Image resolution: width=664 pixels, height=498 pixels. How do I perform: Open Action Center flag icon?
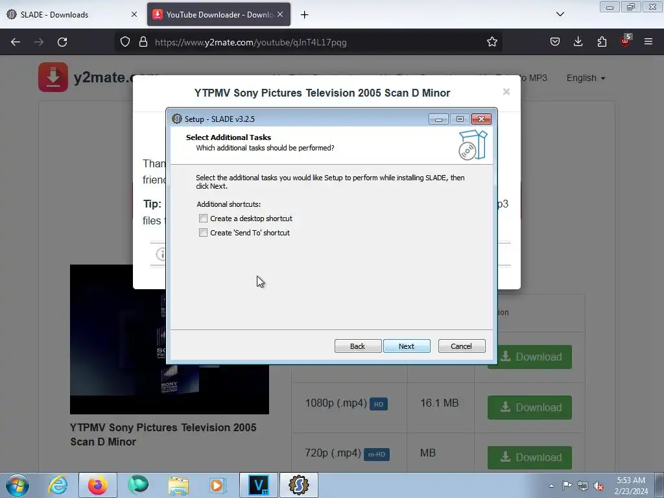click(567, 486)
